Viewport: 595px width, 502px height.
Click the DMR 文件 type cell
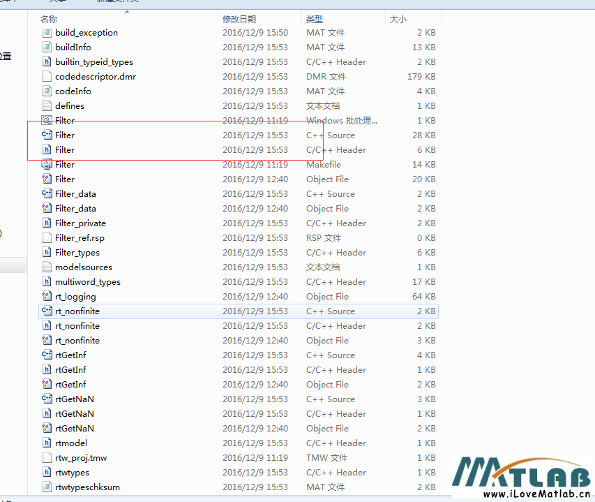(x=326, y=77)
